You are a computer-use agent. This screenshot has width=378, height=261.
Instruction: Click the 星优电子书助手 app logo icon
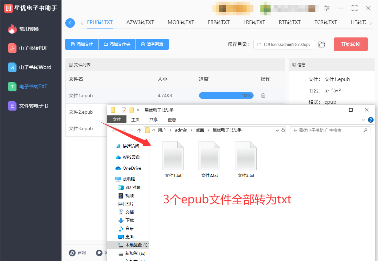point(8,8)
